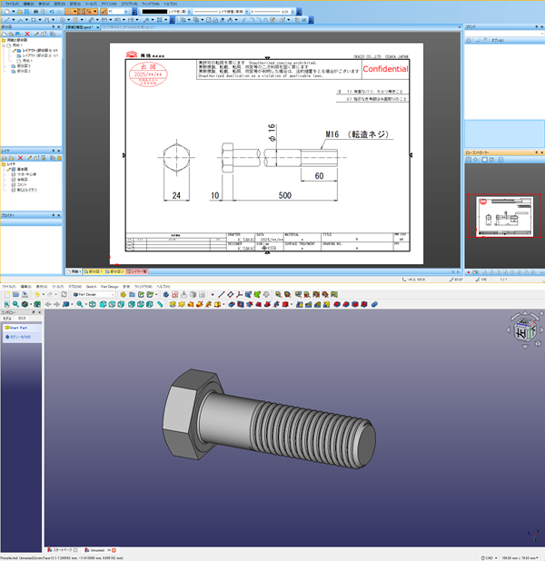The height and width of the screenshot is (561, 545).
Task: Click fit-all magnifier icon in FreeCAD view toolbar
Action: point(6,304)
